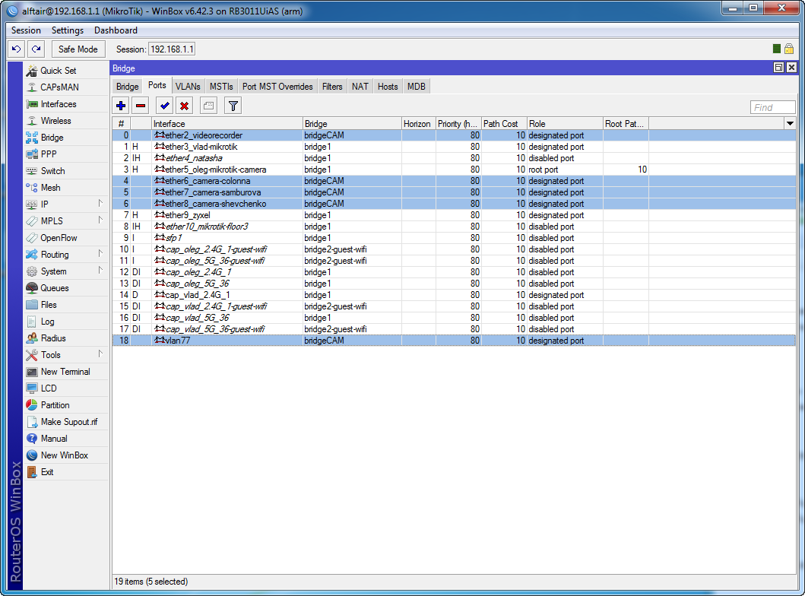Click the Find search field
This screenshot has height=596, width=805.
click(x=772, y=107)
